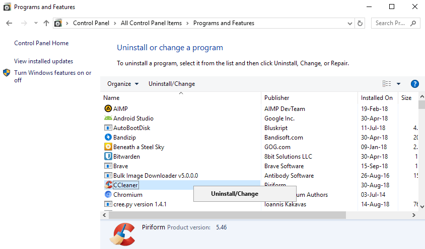Open the help question mark button
The height and width of the screenshot is (249, 425).
coord(415,84)
